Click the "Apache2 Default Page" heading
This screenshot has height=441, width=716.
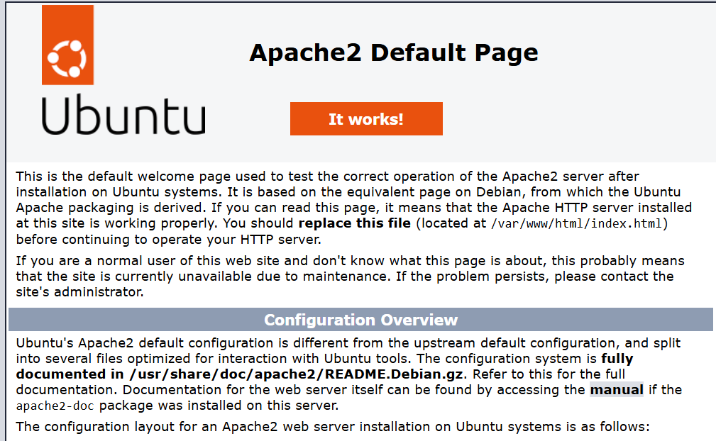pyautogui.click(x=394, y=52)
